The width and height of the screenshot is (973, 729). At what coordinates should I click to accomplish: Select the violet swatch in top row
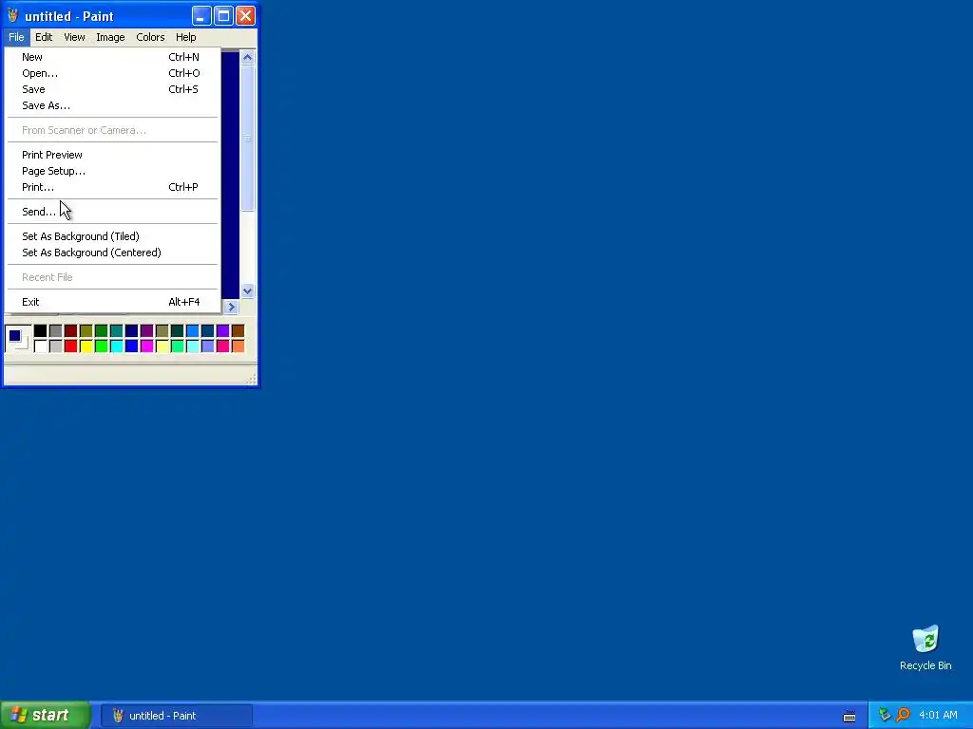click(x=222, y=331)
